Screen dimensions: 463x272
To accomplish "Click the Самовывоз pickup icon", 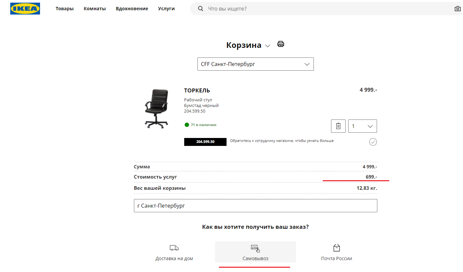I will click(255, 248).
